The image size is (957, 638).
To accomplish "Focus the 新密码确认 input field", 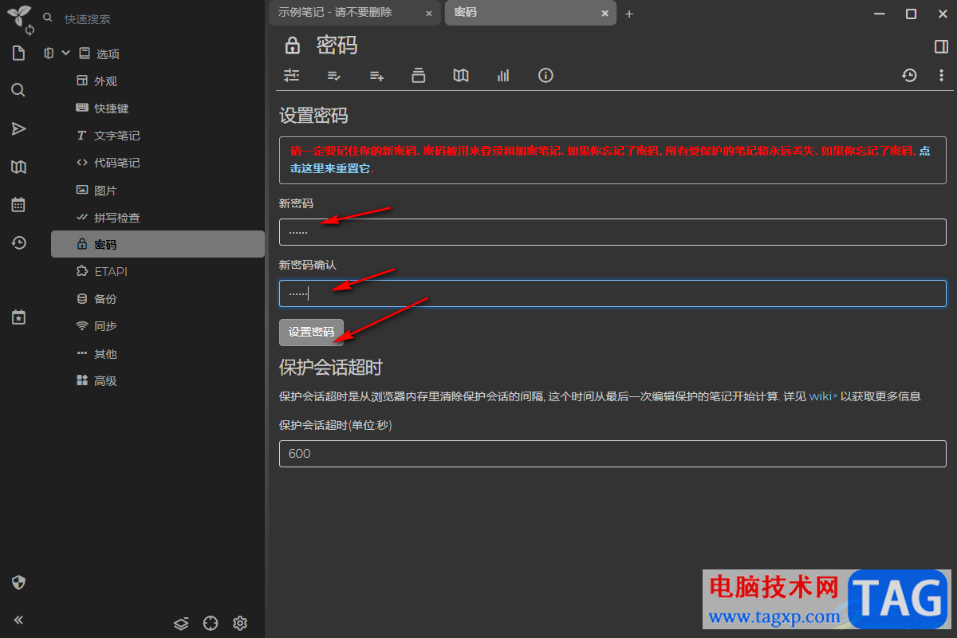I will [612, 293].
